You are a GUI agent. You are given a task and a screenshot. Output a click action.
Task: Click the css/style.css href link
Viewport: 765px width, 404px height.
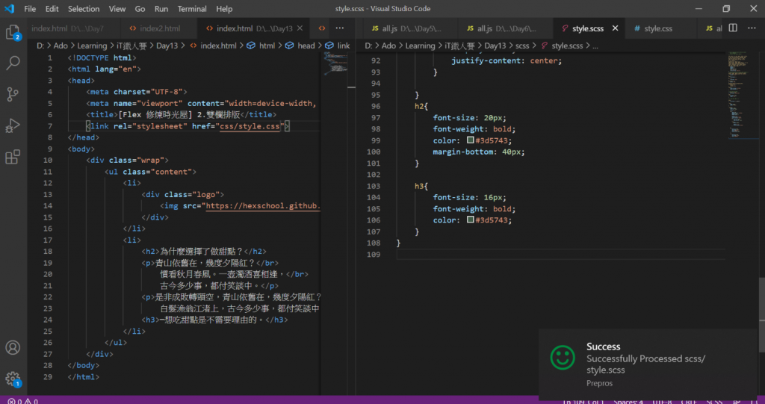click(x=250, y=126)
